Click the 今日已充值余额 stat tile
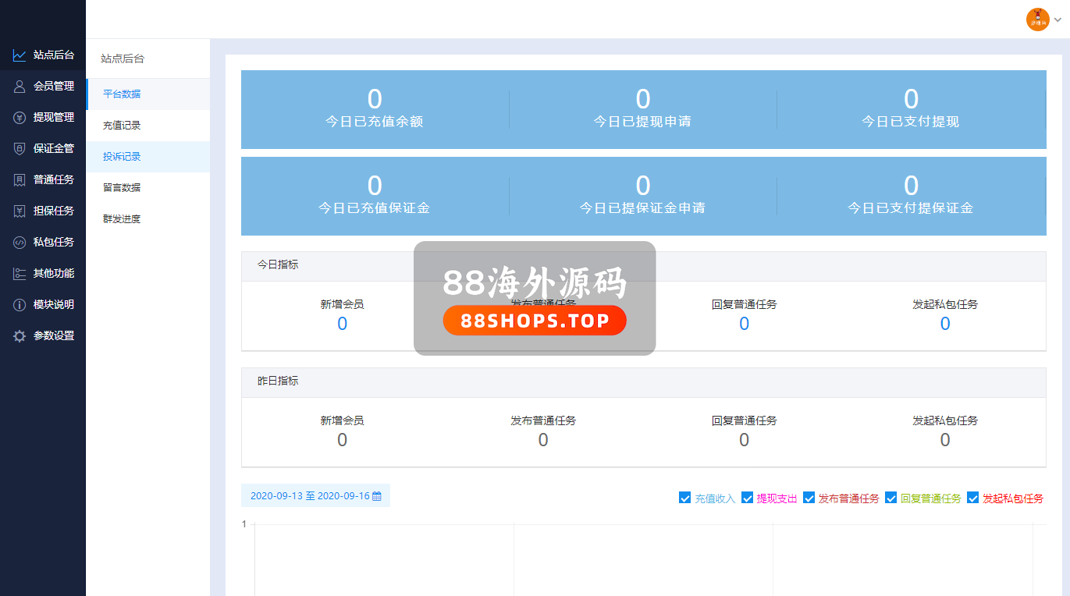Image resolution: width=1070 pixels, height=596 pixels. click(x=375, y=109)
